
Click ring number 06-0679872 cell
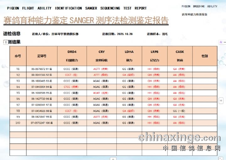[42, 69]
